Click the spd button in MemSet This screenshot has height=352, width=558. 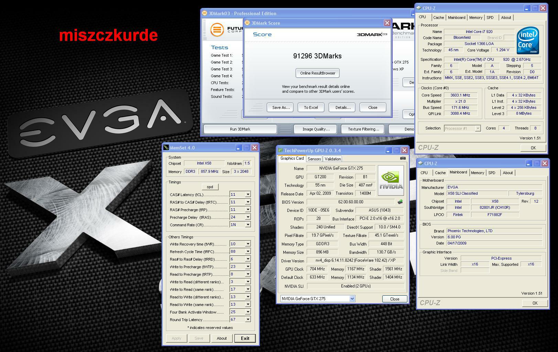click(210, 187)
